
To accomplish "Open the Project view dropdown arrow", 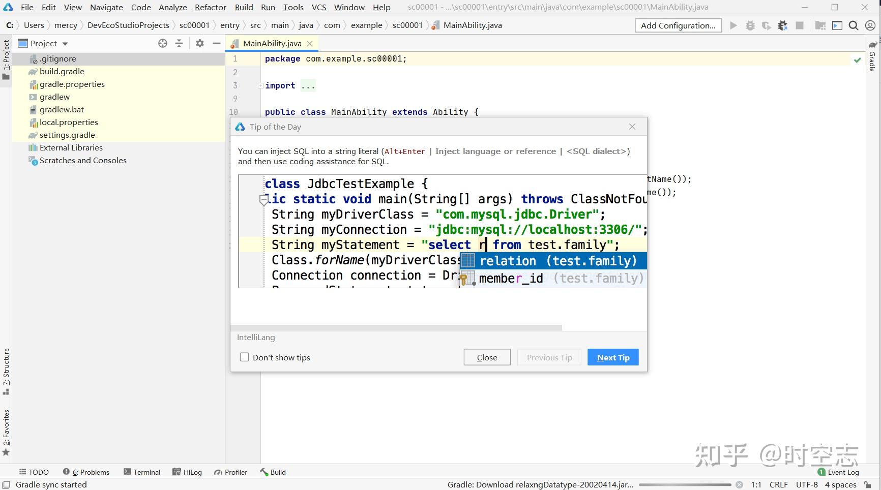I will tap(65, 44).
